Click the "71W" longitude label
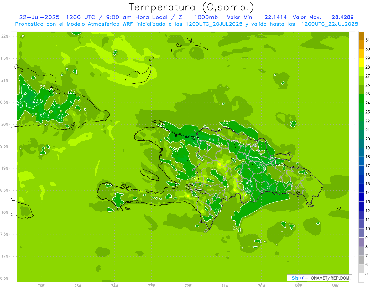The image size is (376, 290). [x=225, y=286]
